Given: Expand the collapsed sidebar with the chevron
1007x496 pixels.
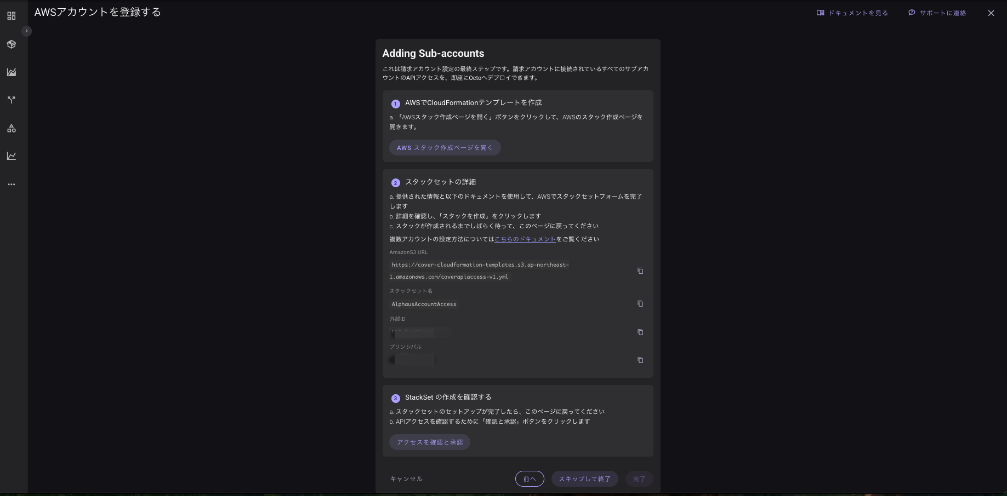Looking at the screenshot, I should tap(26, 31).
